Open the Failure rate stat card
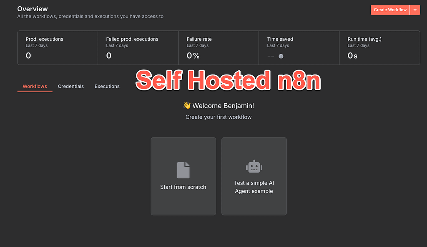Viewport: 427px width, 247px height. click(x=219, y=47)
